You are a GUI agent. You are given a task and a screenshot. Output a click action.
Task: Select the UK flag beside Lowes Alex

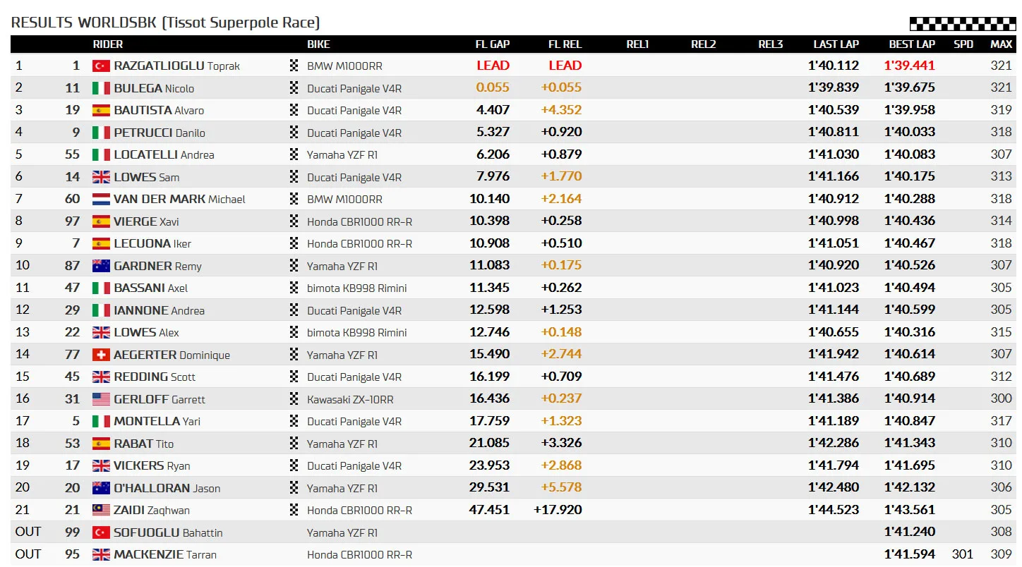point(101,332)
